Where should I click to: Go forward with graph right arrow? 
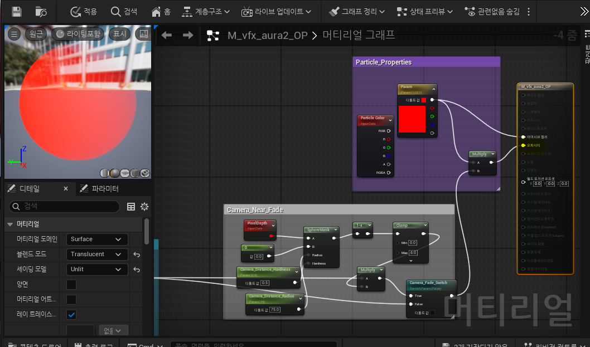point(188,35)
